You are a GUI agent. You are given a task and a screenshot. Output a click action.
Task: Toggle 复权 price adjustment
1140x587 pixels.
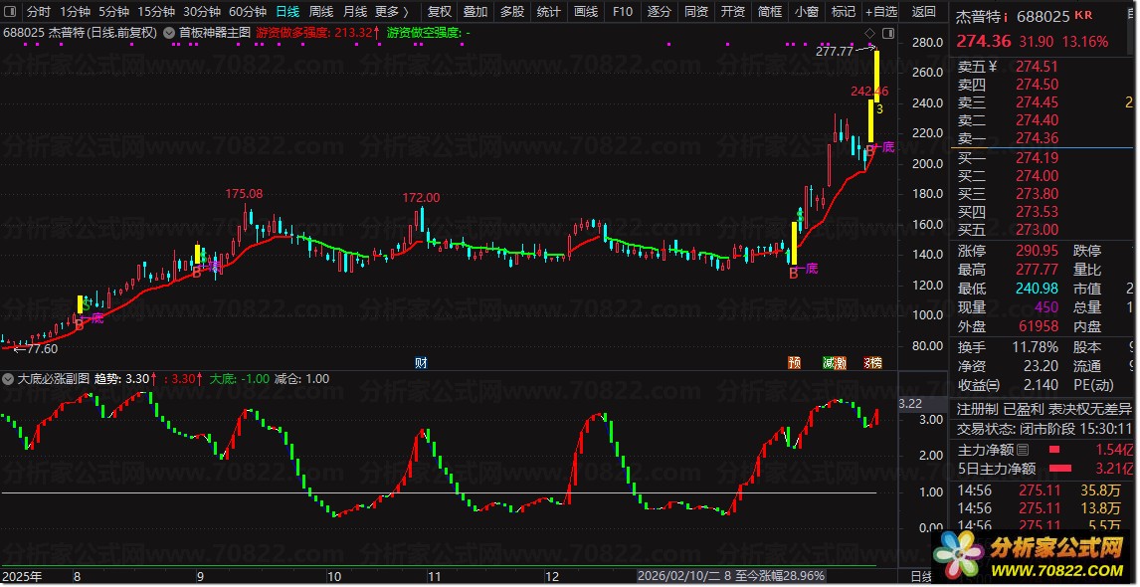[439, 12]
